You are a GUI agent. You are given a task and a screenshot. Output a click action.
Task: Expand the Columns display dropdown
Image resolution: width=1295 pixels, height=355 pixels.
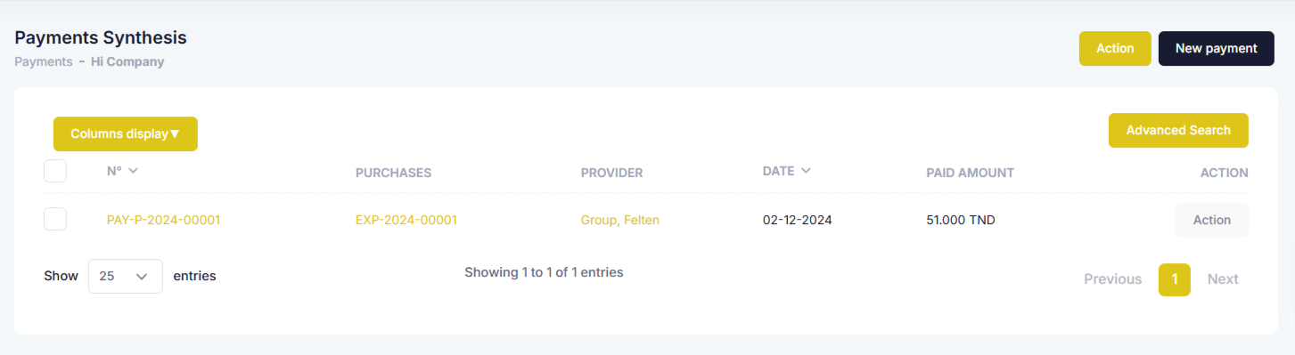tap(126, 133)
